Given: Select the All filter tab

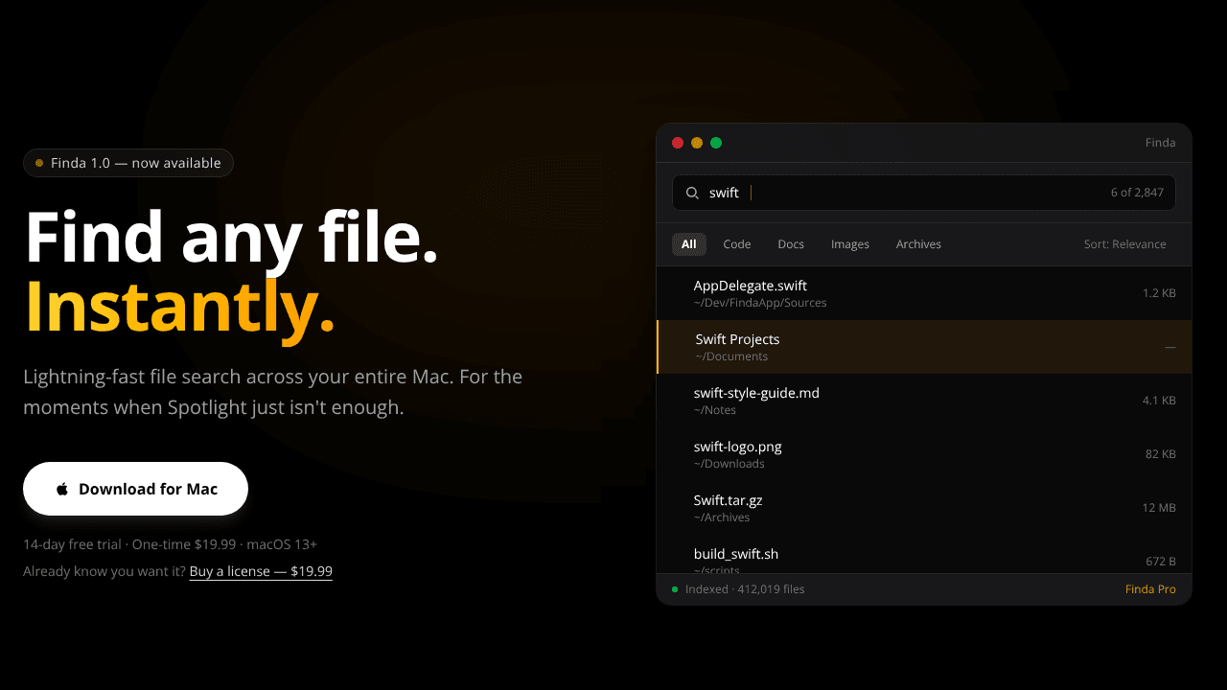Looking at the screenshot, I should point(689,244).
